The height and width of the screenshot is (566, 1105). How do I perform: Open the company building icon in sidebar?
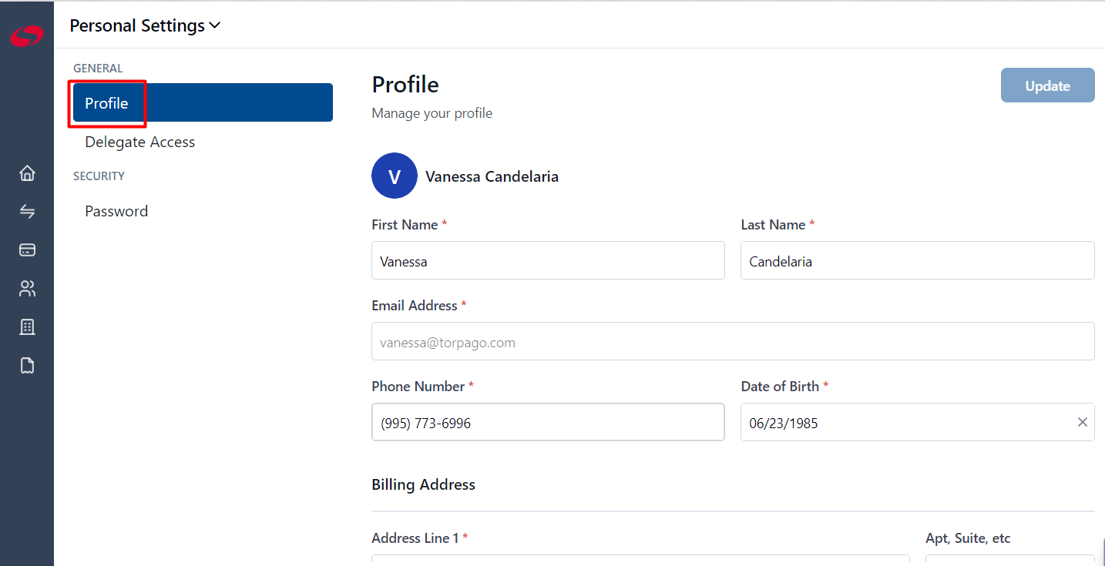click(x=27, y=327)
